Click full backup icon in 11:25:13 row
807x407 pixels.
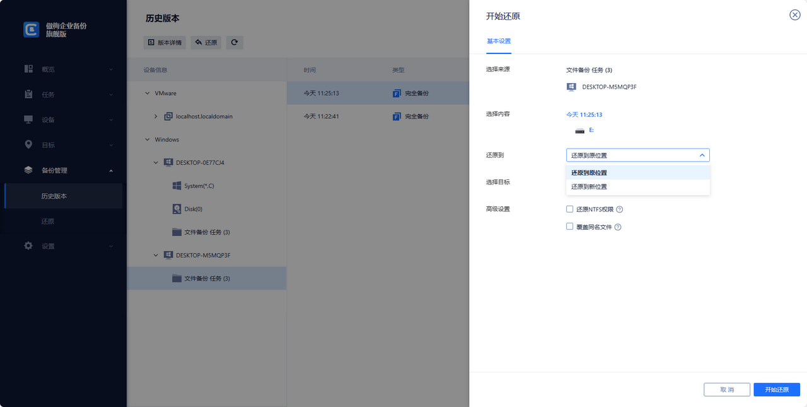[397, 93]
